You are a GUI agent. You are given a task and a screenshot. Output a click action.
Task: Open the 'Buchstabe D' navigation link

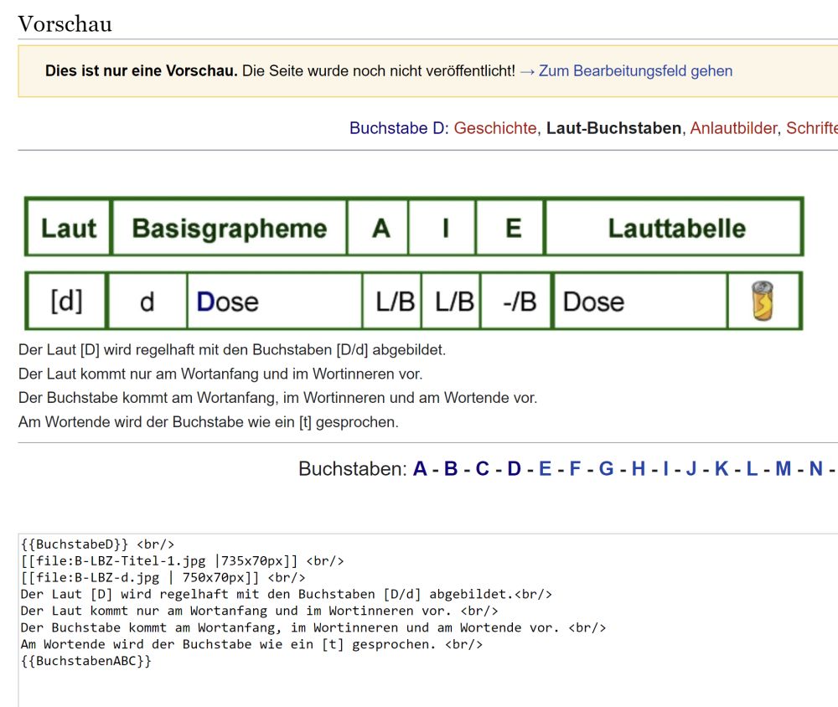coord(398,128)
